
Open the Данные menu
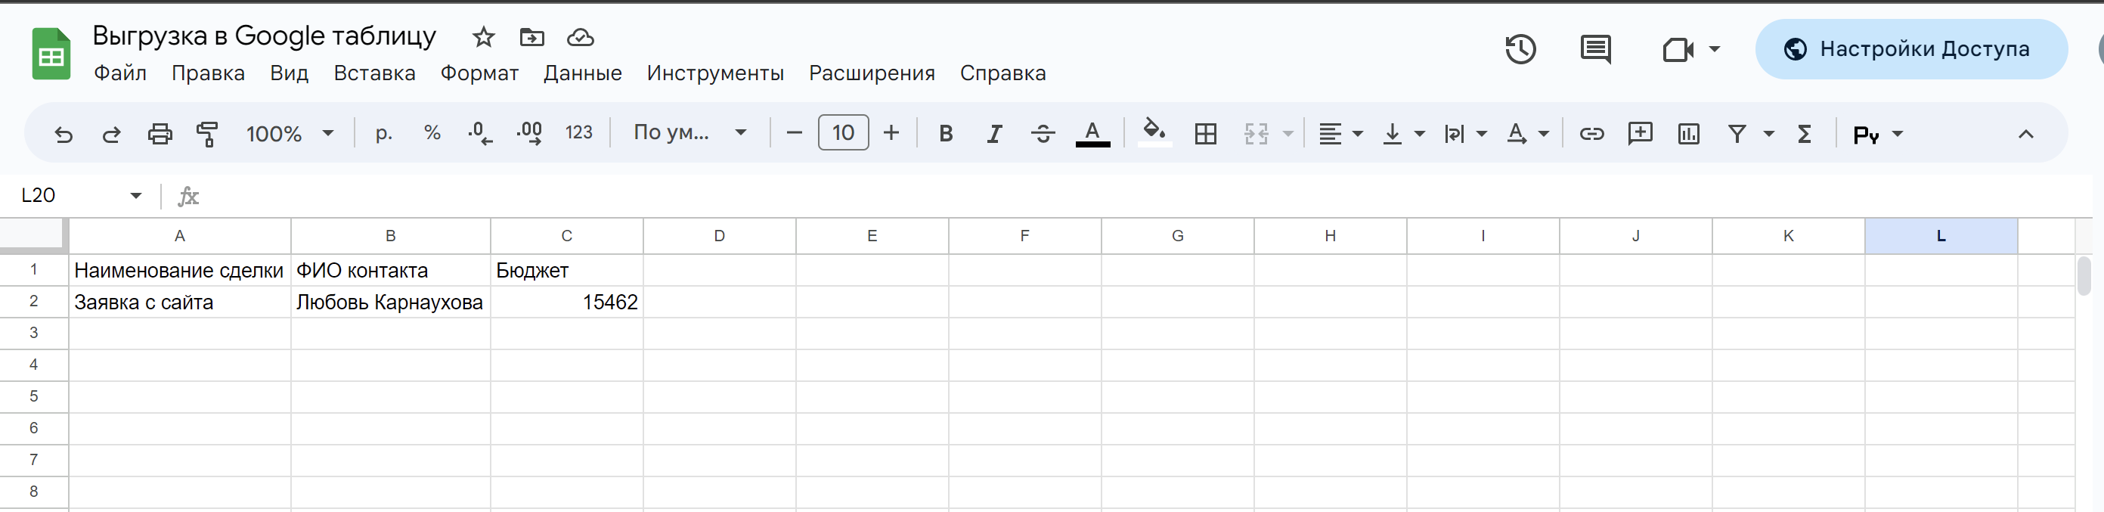pos(582,73)
